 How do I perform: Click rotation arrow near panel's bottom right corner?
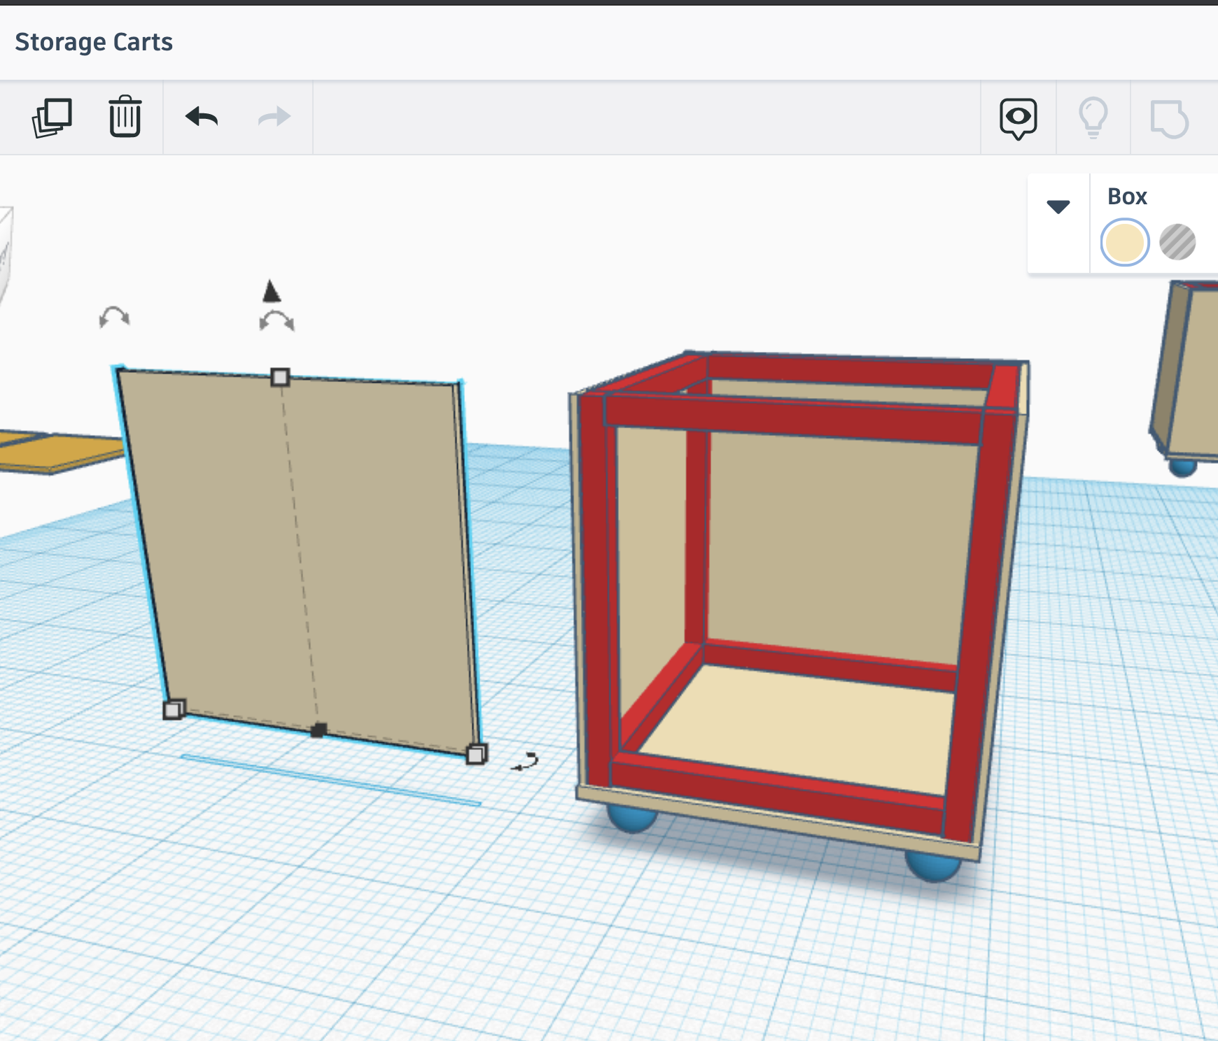pos(525,762)
